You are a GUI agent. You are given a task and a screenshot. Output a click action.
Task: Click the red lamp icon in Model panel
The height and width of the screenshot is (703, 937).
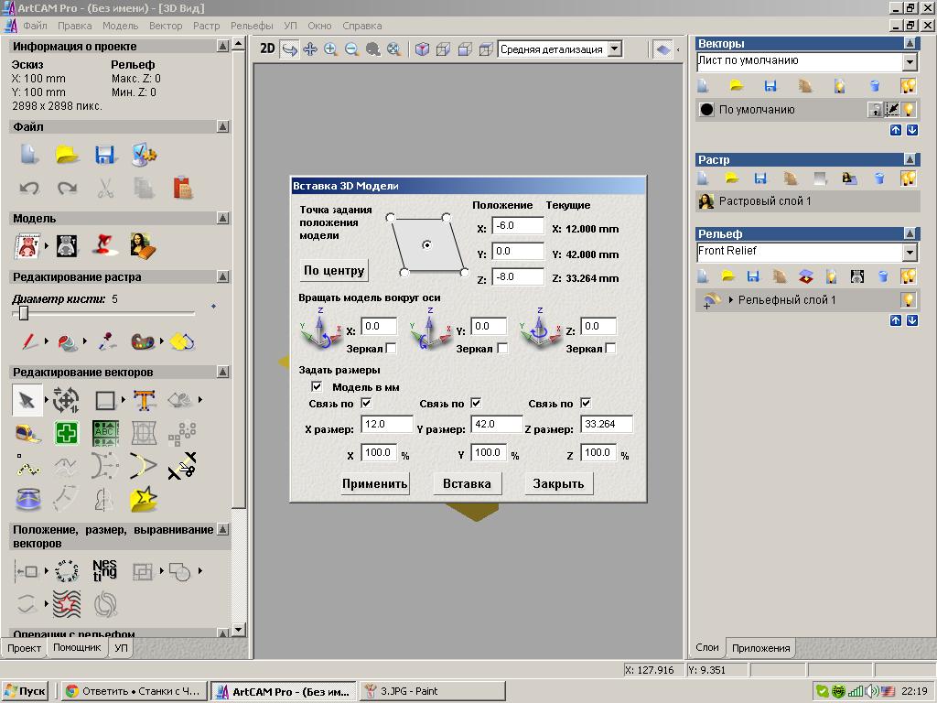pyautogui.click(x=103, y=245)
